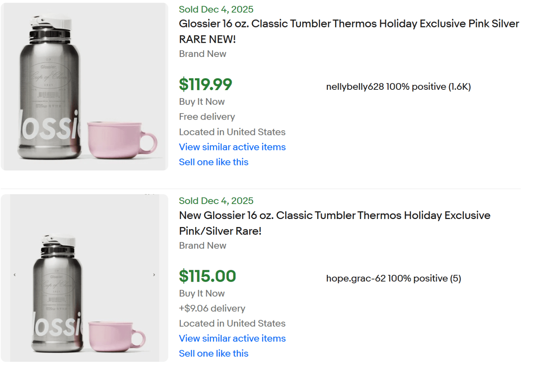
Task: Select Sell one like this under second listing
Action: pos(213,353)
